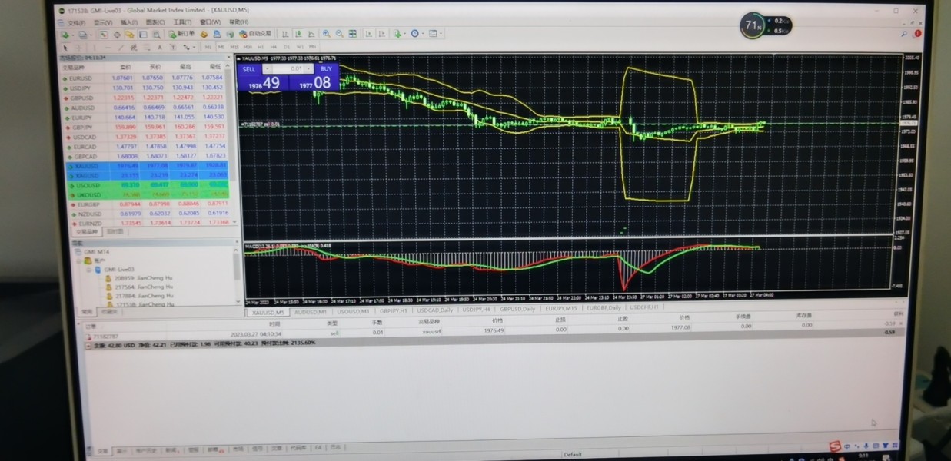The image size is (951, 461).
Task: Toggle the Market Watch window icon
Action: coord(103,35)
